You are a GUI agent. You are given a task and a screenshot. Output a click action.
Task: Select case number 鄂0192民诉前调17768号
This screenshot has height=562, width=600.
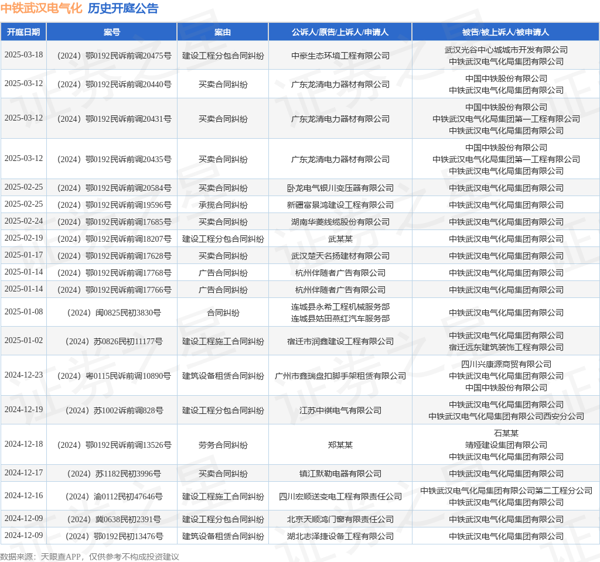click(114, 273)
